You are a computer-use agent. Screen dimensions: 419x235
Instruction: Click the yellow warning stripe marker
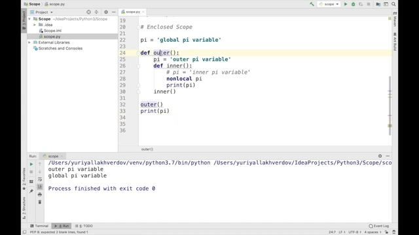tap(390, 125)
